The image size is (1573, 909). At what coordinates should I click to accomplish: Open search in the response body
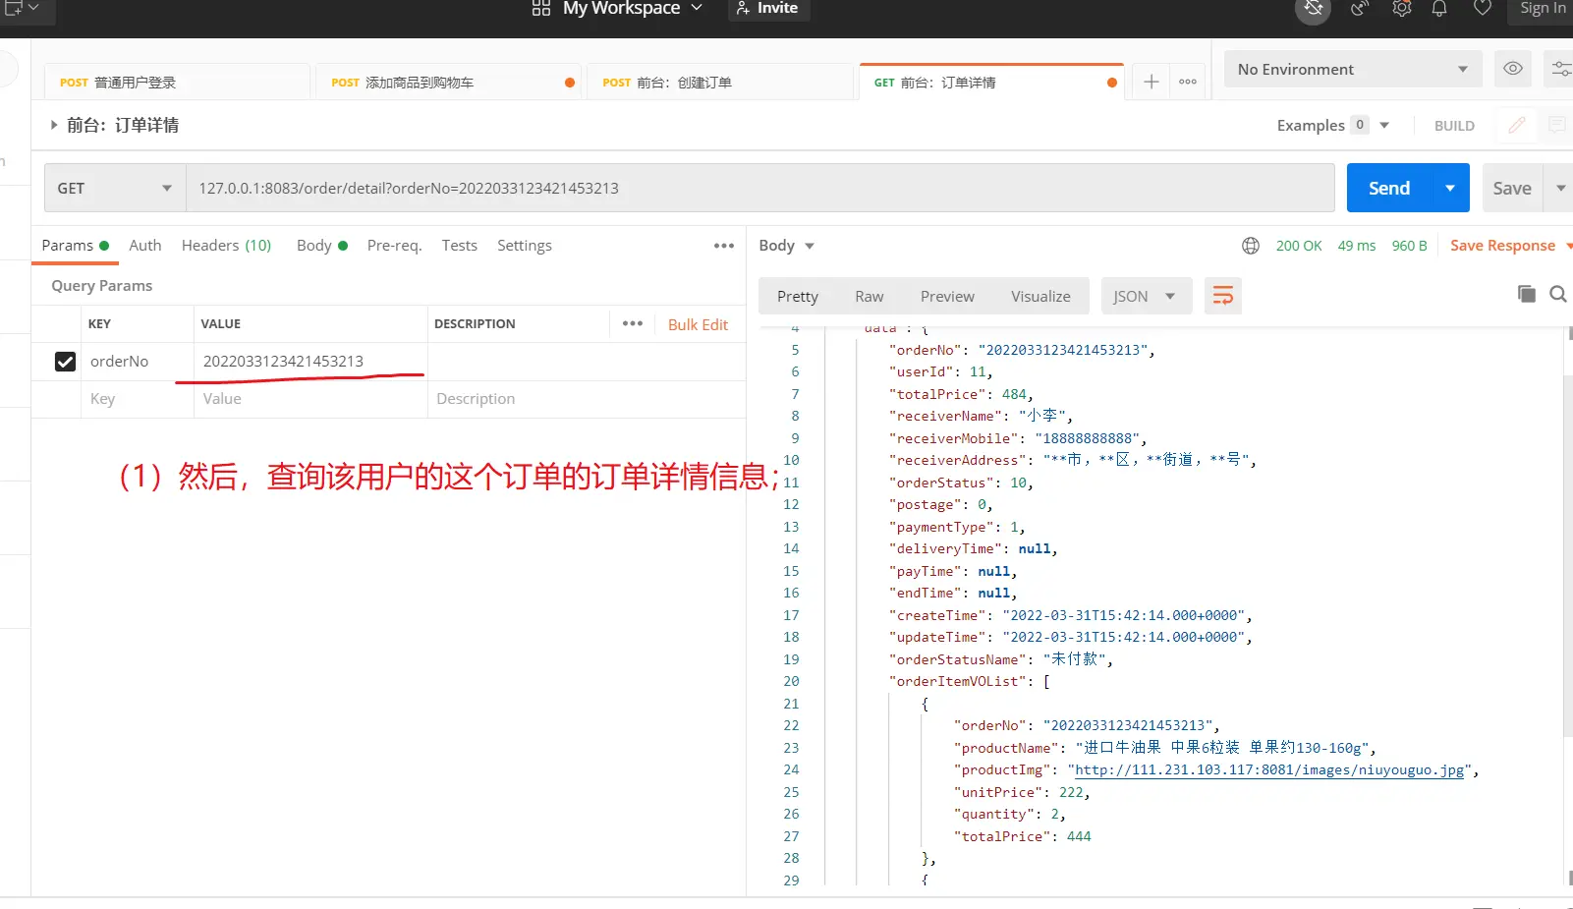tap(1557, 294)
